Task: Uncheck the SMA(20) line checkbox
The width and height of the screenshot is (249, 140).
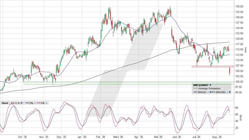Action: (x=208, y=92)
